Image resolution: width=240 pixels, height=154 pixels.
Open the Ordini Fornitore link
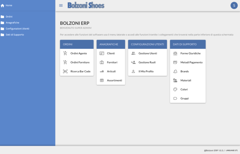pyautogui.click(x=80, y=62)
